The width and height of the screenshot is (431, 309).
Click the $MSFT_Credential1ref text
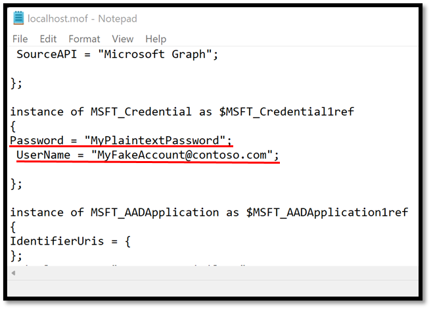coord(286,112)
